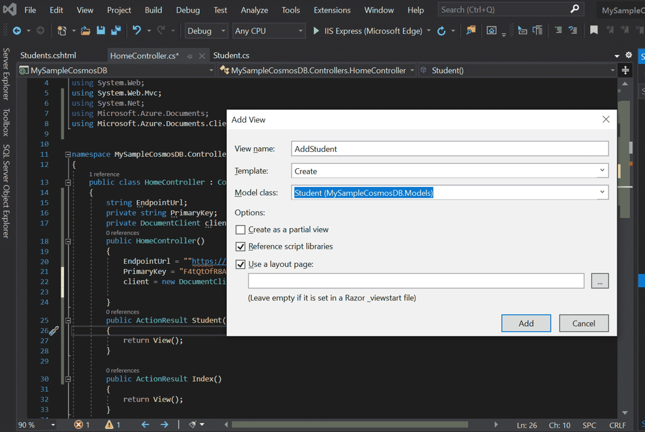Click the View name input field
This screenshot has width=645, height=432.
[x=450, y=148]
